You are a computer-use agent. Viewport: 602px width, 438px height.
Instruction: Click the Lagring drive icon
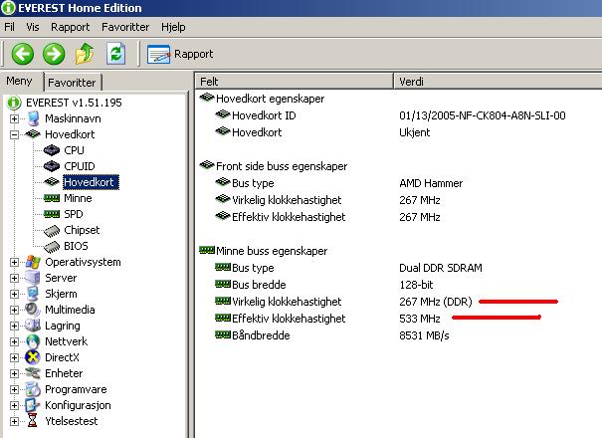point(33,326)
